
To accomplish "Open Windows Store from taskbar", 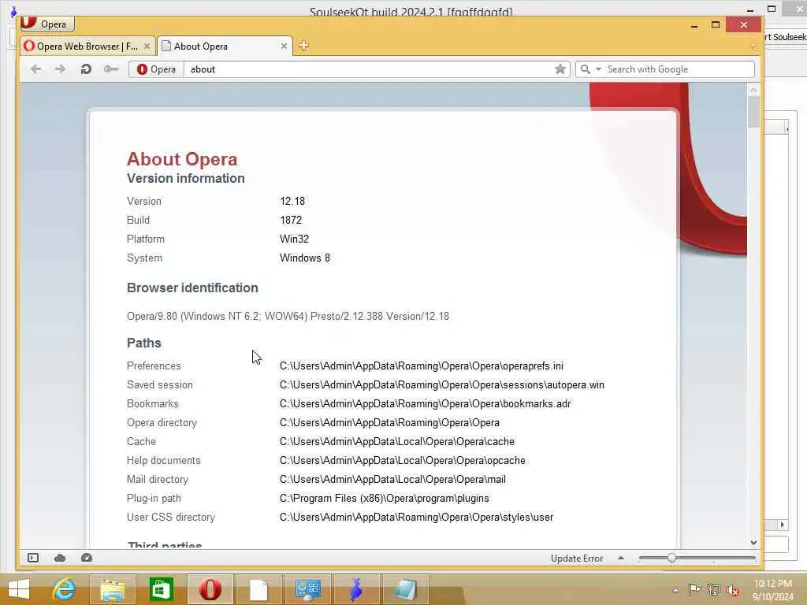I will click(161, 589).
